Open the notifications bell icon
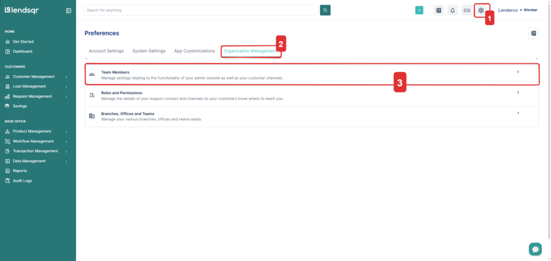The image size is (551, 261). pos(453,10)
